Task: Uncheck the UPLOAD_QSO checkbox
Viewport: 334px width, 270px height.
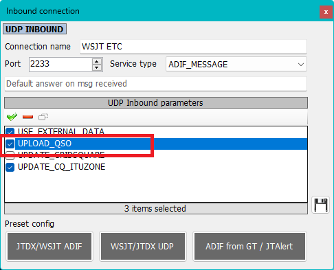Action: pyautogui.click(x=10, y=144)
